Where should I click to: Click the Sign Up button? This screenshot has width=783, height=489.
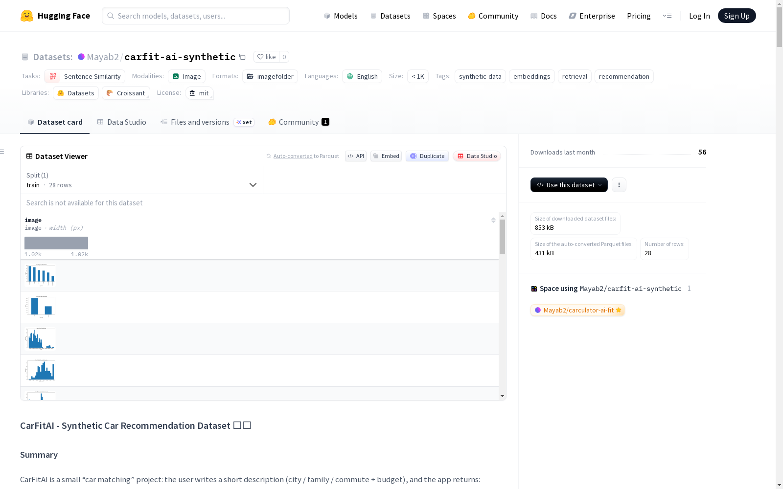coord(737,16)
